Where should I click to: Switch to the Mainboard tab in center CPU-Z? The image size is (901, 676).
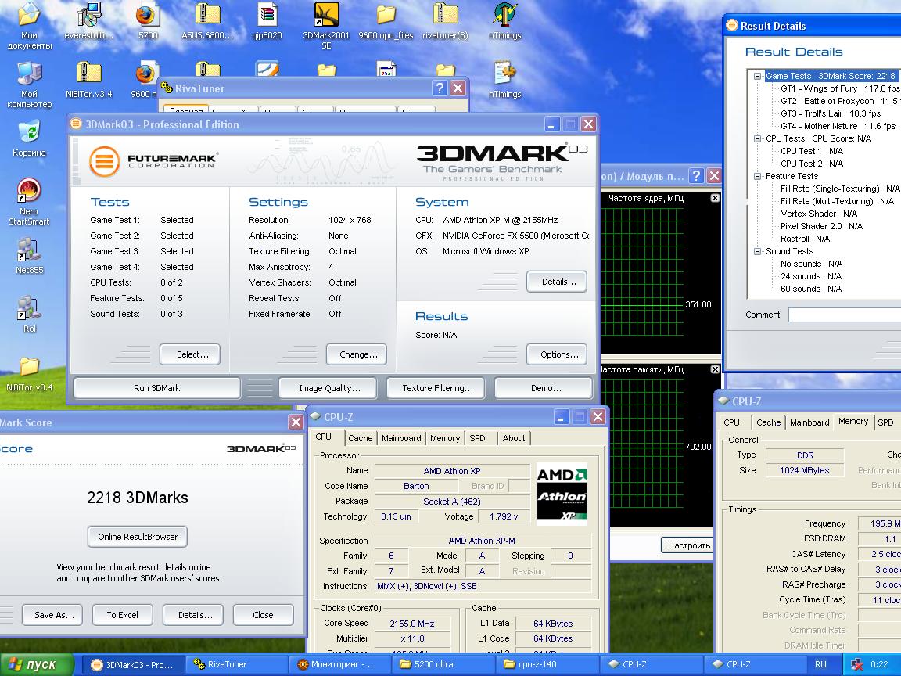(x=401, y=438)
